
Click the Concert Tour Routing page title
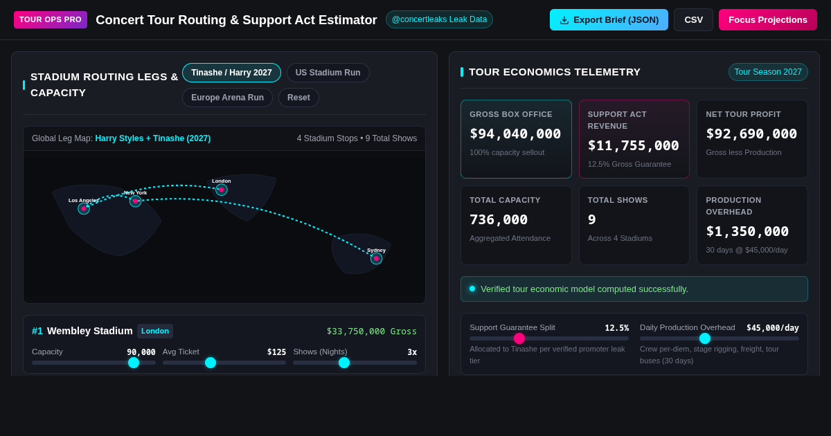[x=236, y=20]
